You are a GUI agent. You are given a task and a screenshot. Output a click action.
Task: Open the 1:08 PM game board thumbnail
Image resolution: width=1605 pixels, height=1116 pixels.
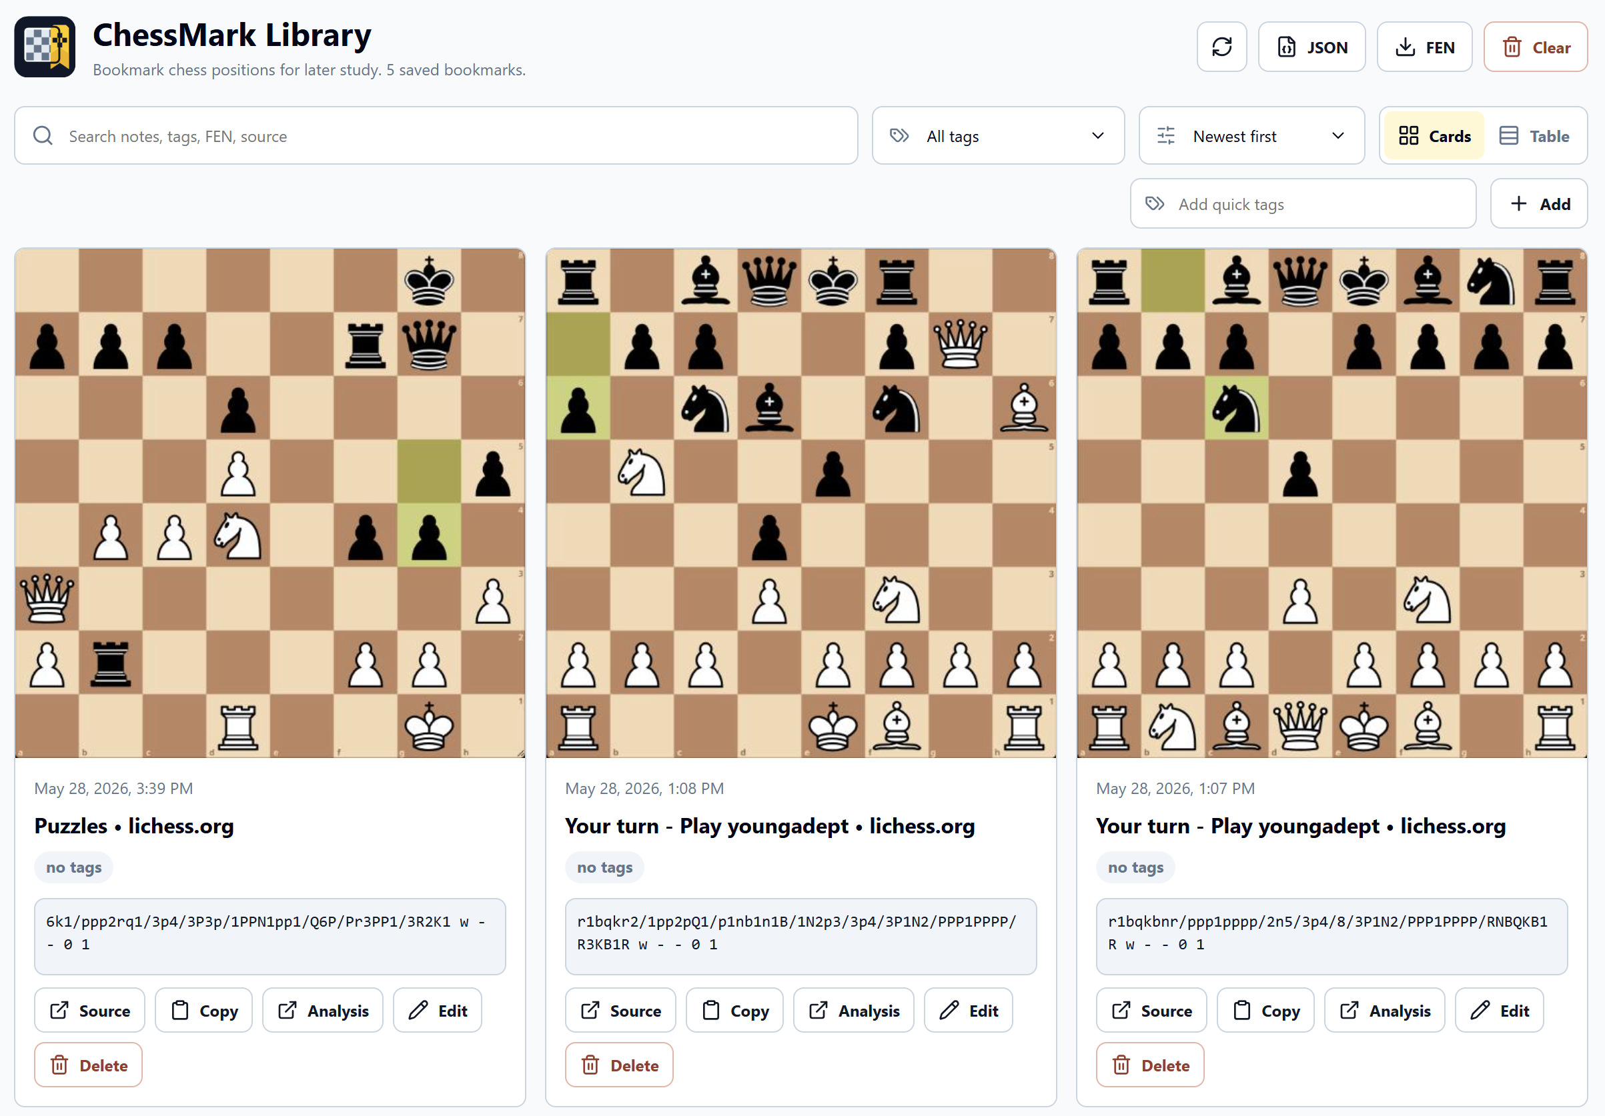click(800, 503)
